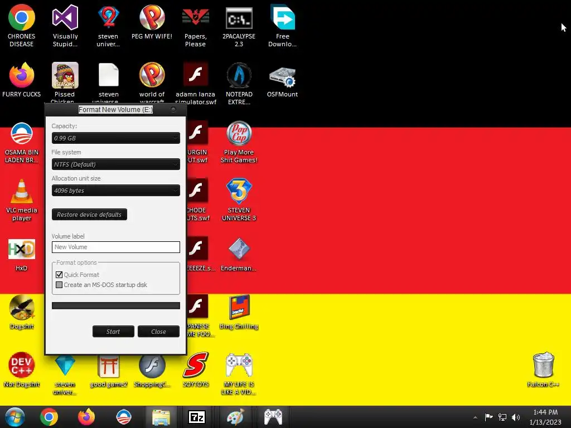The width and height of the screenshot is (571, 428).
Task: Click Restore device defaults button
Action: pyautogui.click(x=89, y=215)
